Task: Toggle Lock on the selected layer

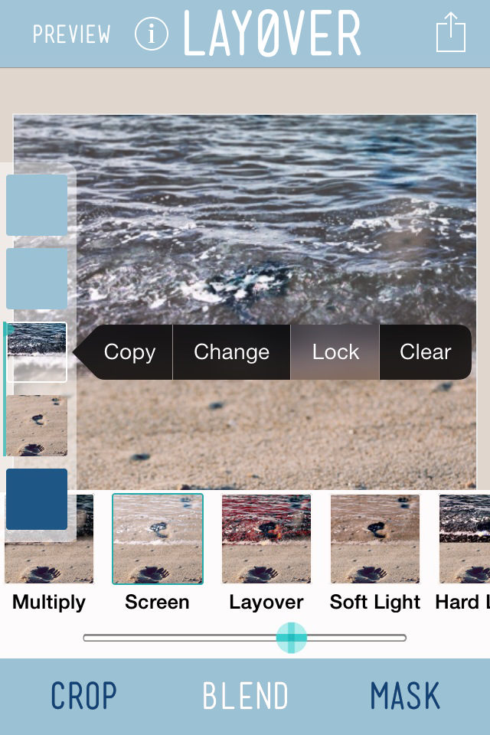Action: click(335, 352)
